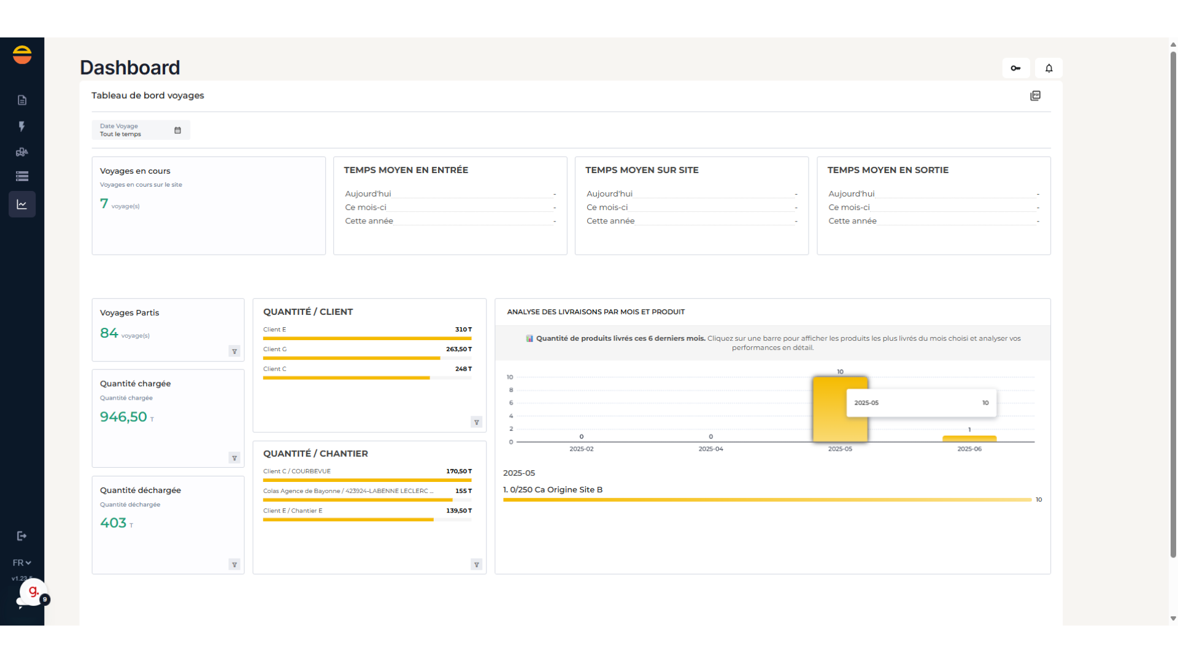This screenshot has height=663, width=1178.
Task: Toggle filter on Voyages Partis card
Action: [x=234, y=351]
